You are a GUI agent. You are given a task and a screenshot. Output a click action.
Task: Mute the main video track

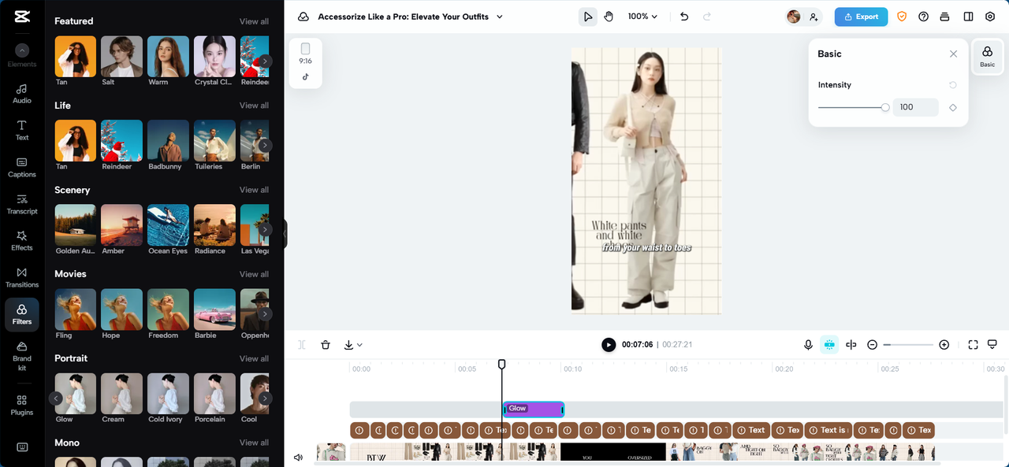299,458
